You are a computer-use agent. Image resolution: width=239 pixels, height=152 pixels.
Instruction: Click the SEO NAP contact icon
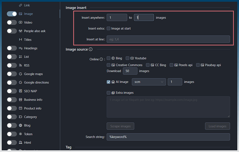[20, 91]
